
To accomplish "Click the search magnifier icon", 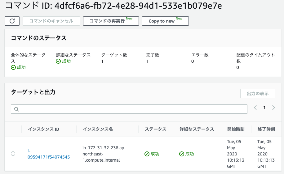I will pos(16,109).
